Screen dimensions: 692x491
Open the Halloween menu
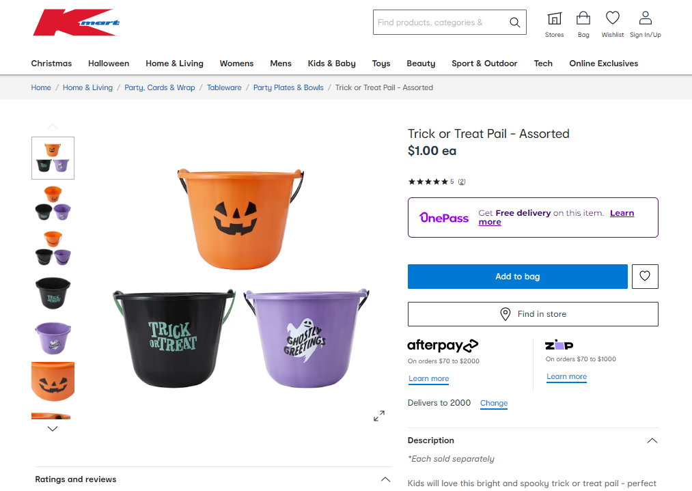109,64
